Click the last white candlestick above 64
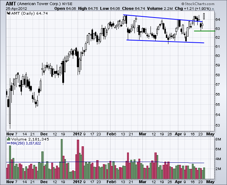This screenshot has height=185, width=227. pos(204,16)
